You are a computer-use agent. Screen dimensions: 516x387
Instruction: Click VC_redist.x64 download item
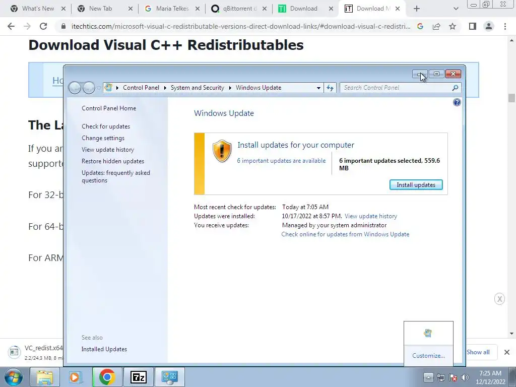click(36, 352)
